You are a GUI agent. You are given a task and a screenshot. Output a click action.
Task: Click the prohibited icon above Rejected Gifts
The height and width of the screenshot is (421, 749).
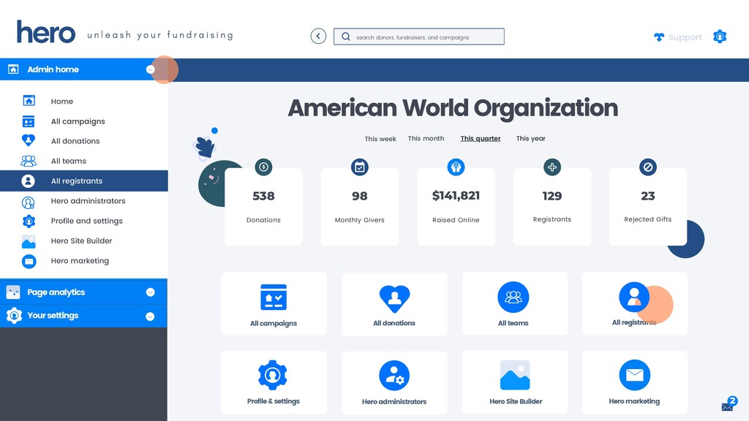coord(648,167)
